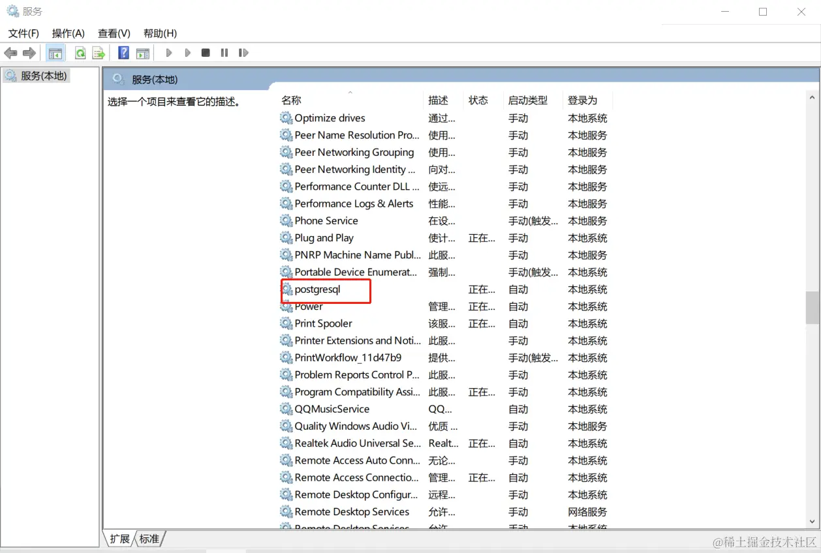
Task: Switch to the 扩展 tab
Action: [119, 539]
